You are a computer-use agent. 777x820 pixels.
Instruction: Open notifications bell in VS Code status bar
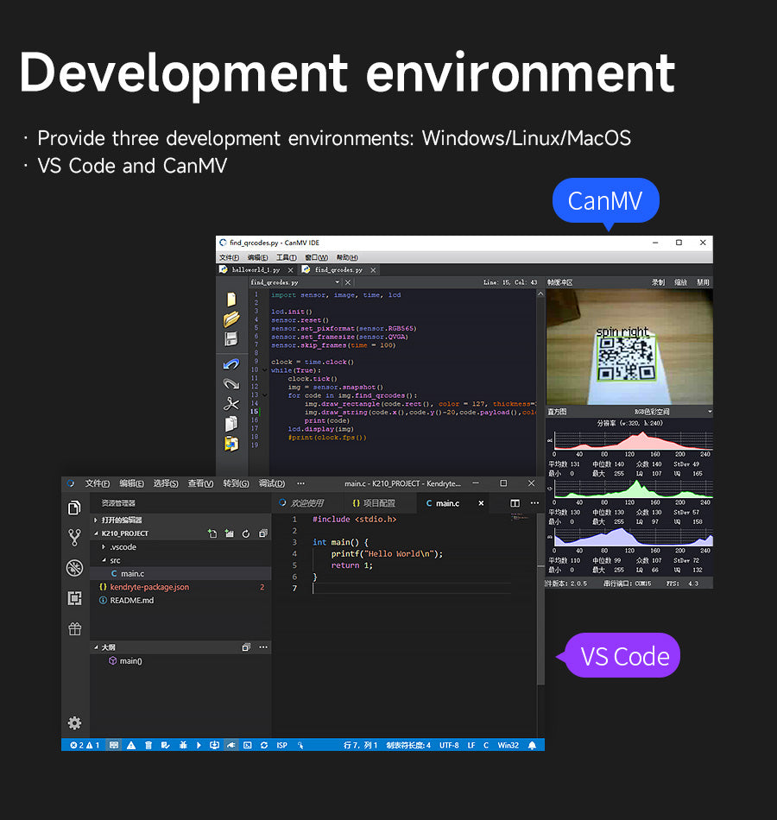[x=532, y=745]
